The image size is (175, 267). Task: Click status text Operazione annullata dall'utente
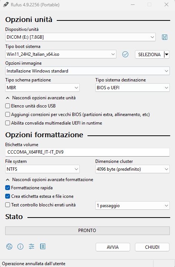point(34,264)
